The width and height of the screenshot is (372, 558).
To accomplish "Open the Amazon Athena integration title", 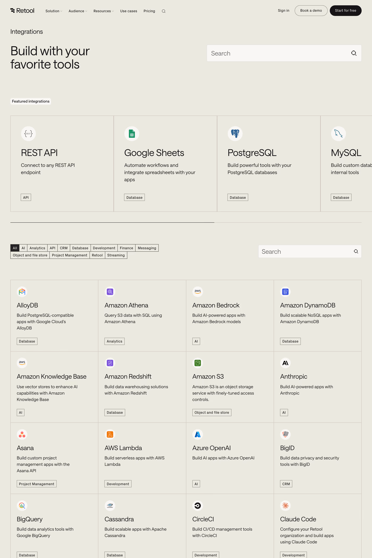I will click(x=126, y=305).
